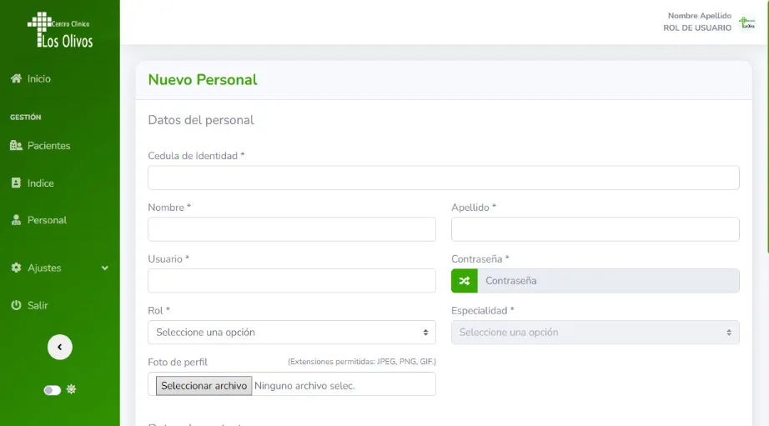This screenshot has width=769, height=426.
Task: Generate random password with shuffle icon
Action: pyautogui.click(x=465, y=281)
